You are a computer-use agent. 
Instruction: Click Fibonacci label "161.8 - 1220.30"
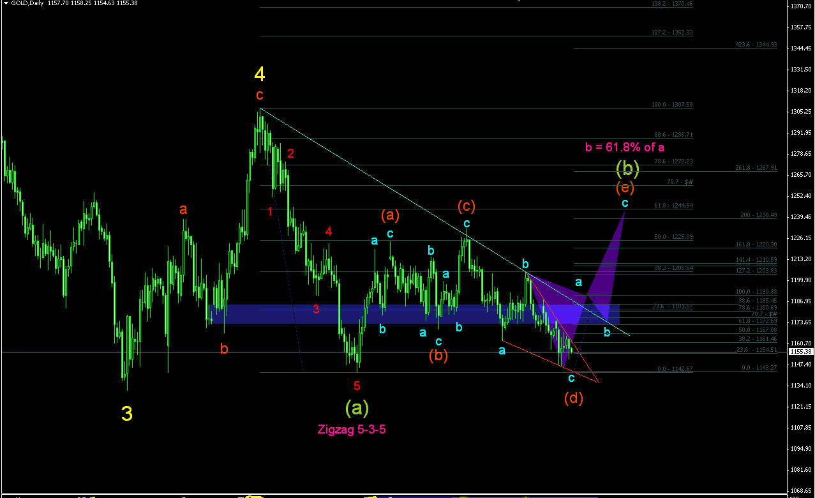(756, 245)
